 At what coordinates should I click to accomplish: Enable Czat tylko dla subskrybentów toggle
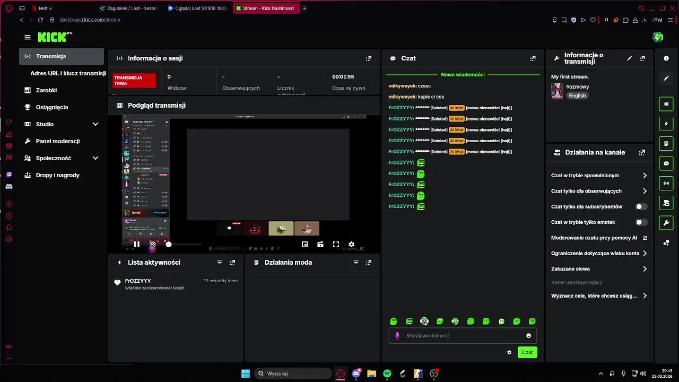pos(641,207)
